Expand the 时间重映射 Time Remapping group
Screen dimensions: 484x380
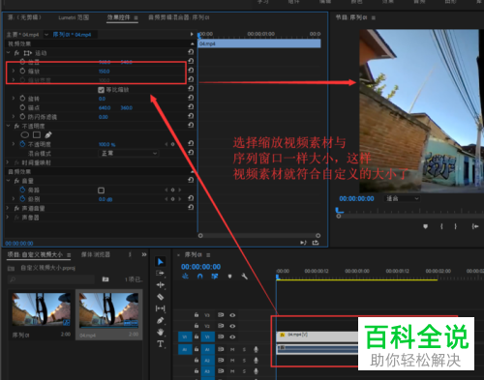click(x=8, y=162)
